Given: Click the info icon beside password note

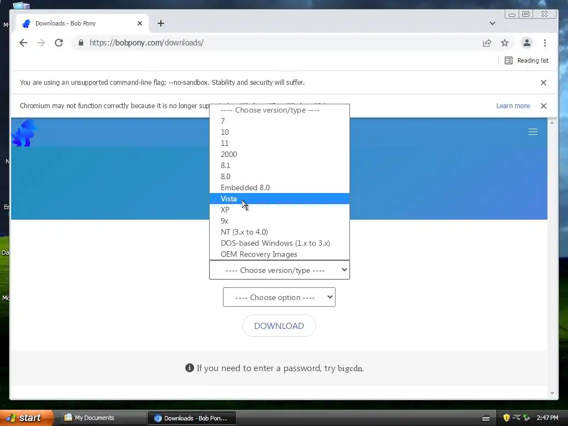Looking at the screenshot, I should click(190, 368).
